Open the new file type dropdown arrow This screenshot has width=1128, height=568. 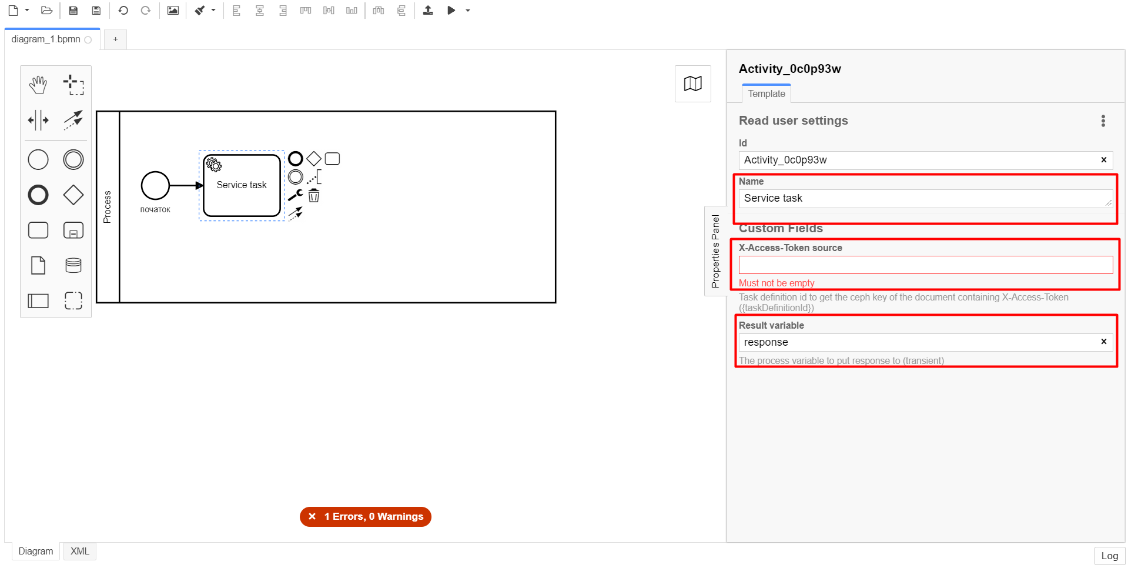27,11
